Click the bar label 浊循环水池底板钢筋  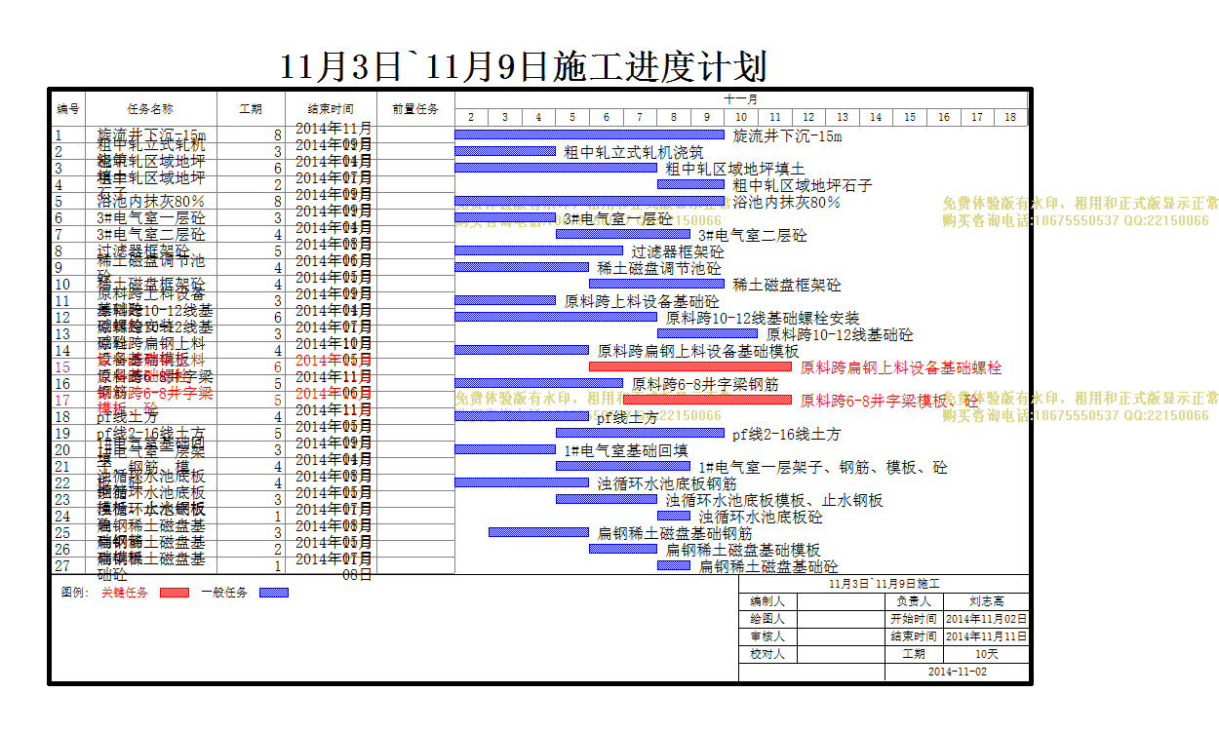click(x=667, y=483)
